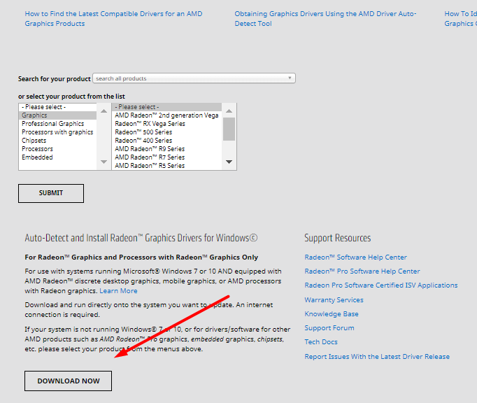Viewport: 477px width, 403px height.
Task: Select 'Radeon RX Vega Series'
Action: point(166,124)
